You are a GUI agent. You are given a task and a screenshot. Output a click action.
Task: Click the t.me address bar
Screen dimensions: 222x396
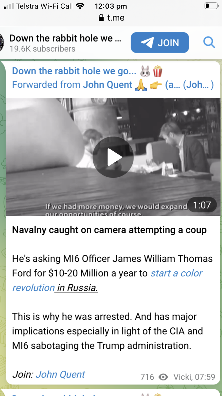pyautogui.click(x=111, y=18)
